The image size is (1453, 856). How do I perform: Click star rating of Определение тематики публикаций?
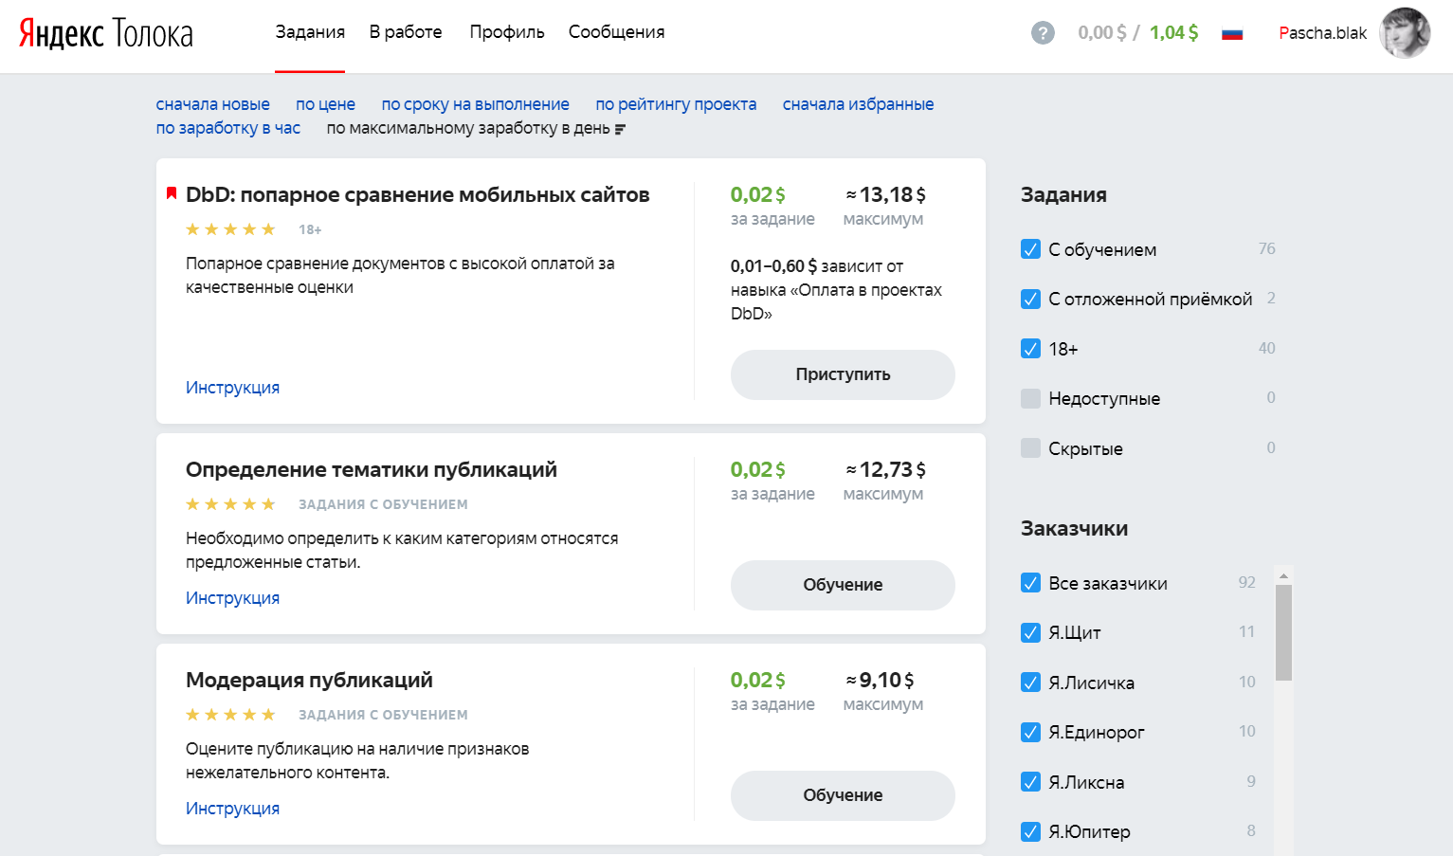click(230, 504)
